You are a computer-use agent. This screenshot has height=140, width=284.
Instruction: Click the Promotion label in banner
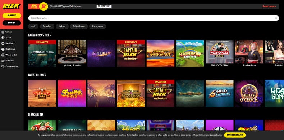pos(104,6)
